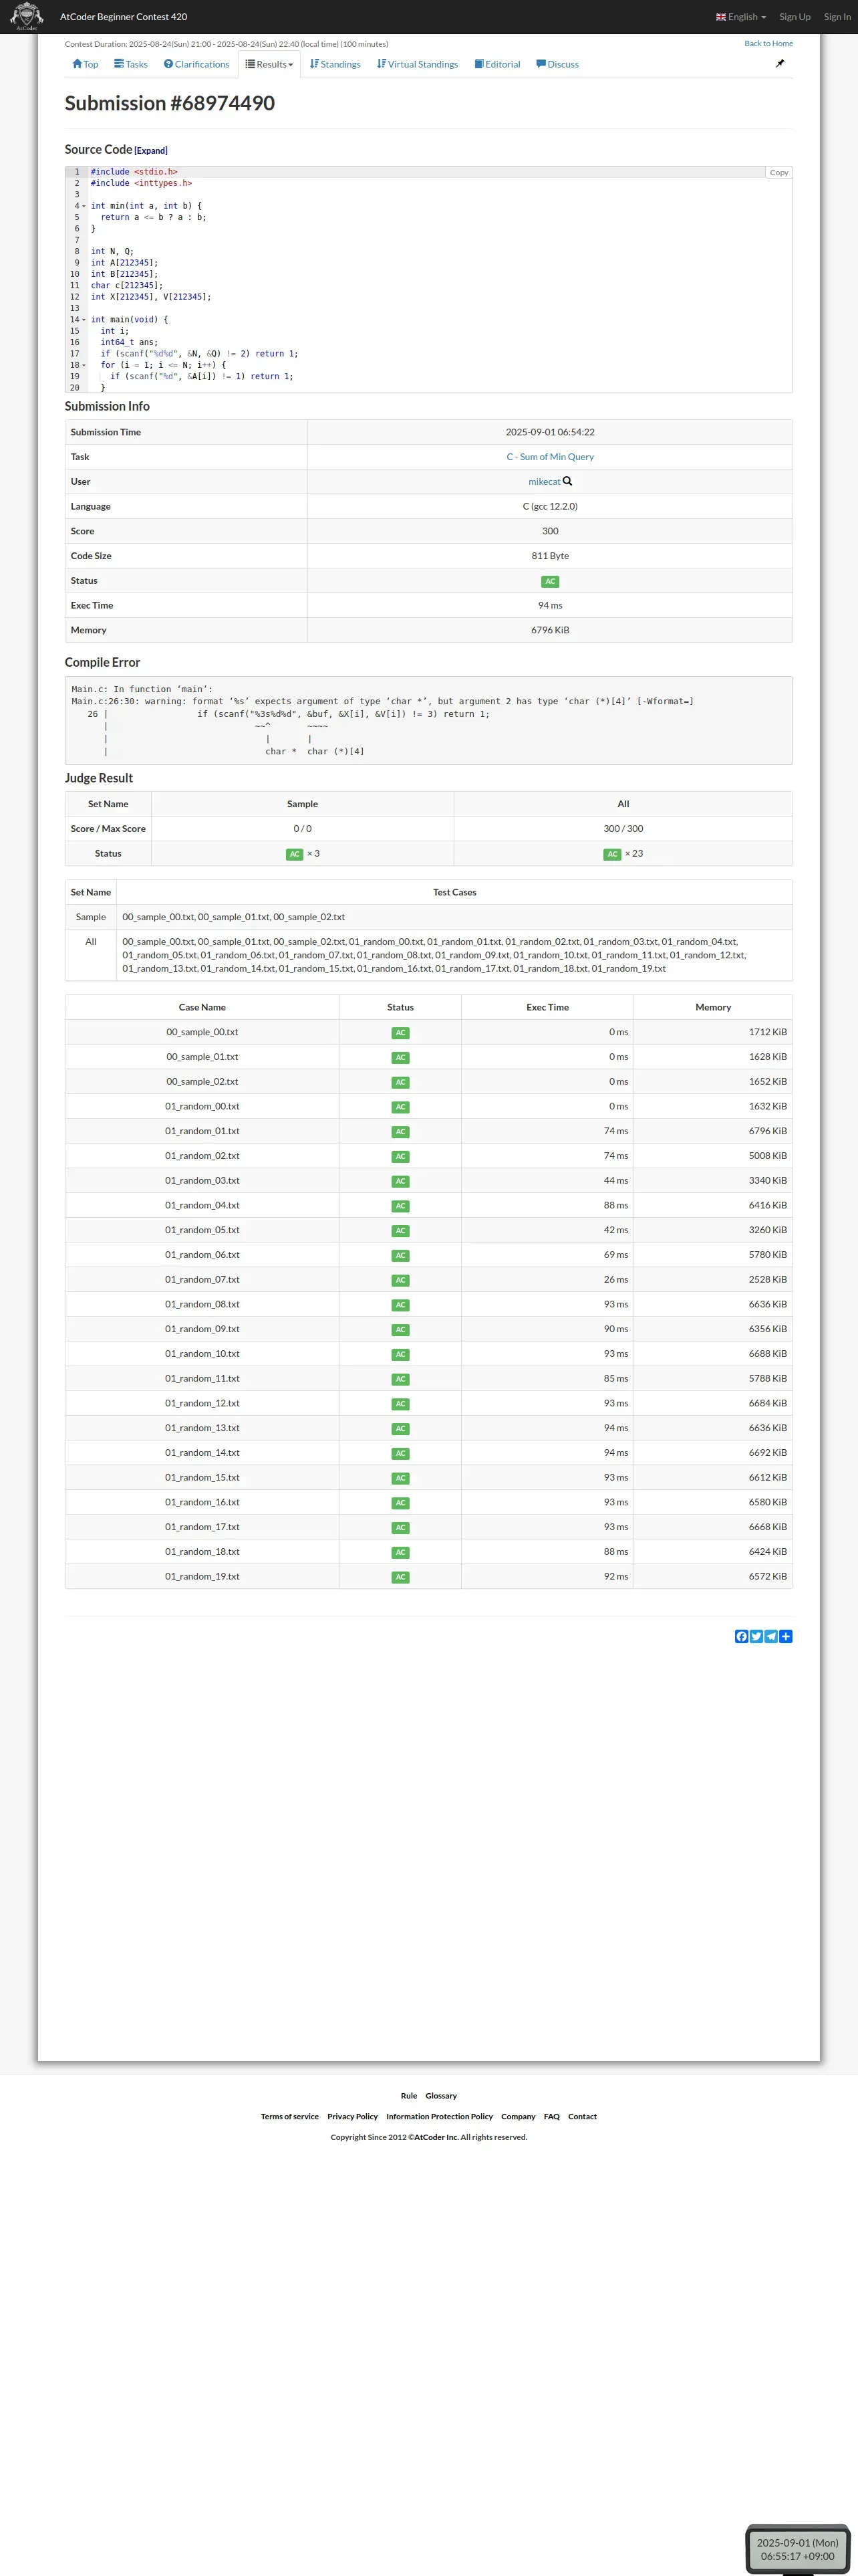This screenshot has width=858, height=2576.
Task: Click the Submission #68974490 heading
Action: (170, 103)
